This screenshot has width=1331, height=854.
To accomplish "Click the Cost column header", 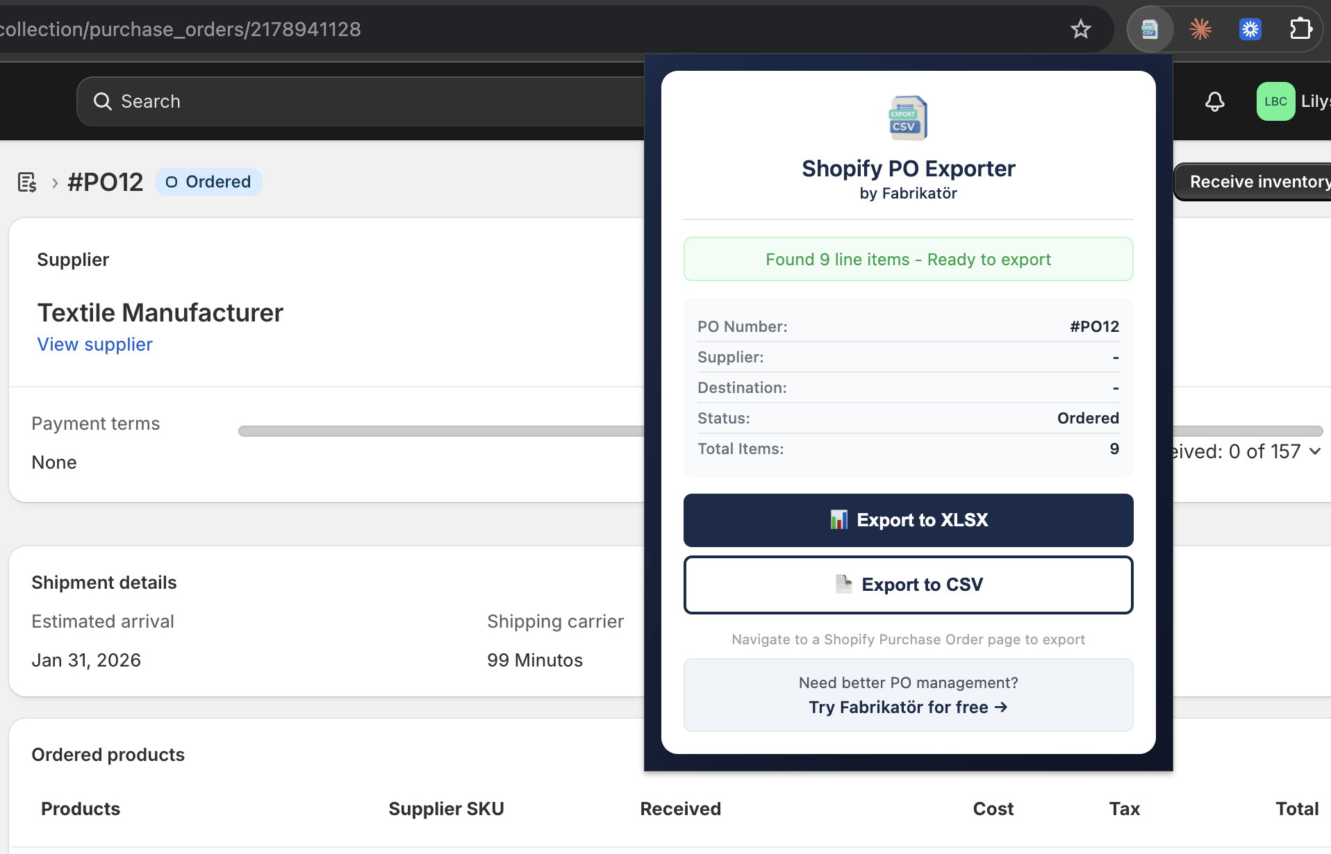I will click(993, 809).
